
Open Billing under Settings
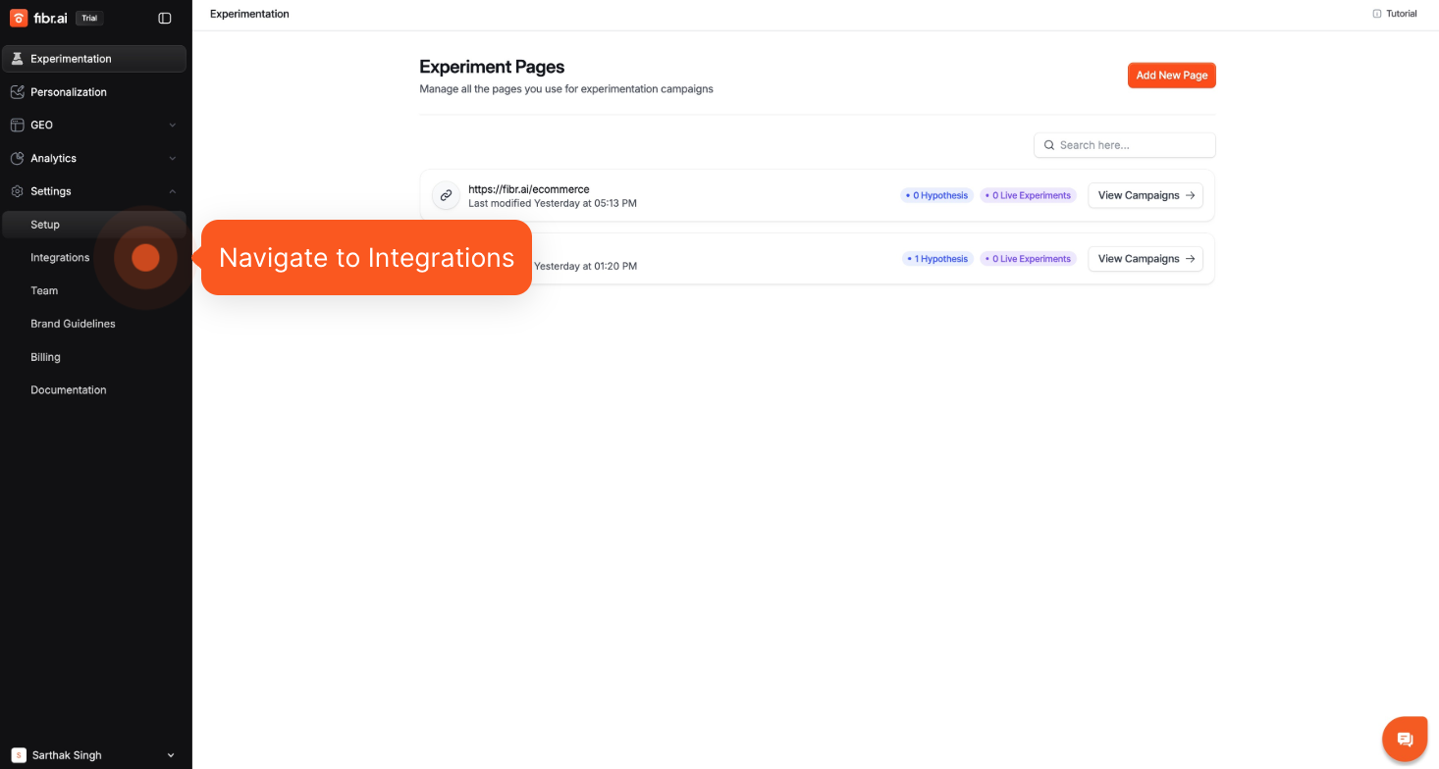(x=45, y=357)
